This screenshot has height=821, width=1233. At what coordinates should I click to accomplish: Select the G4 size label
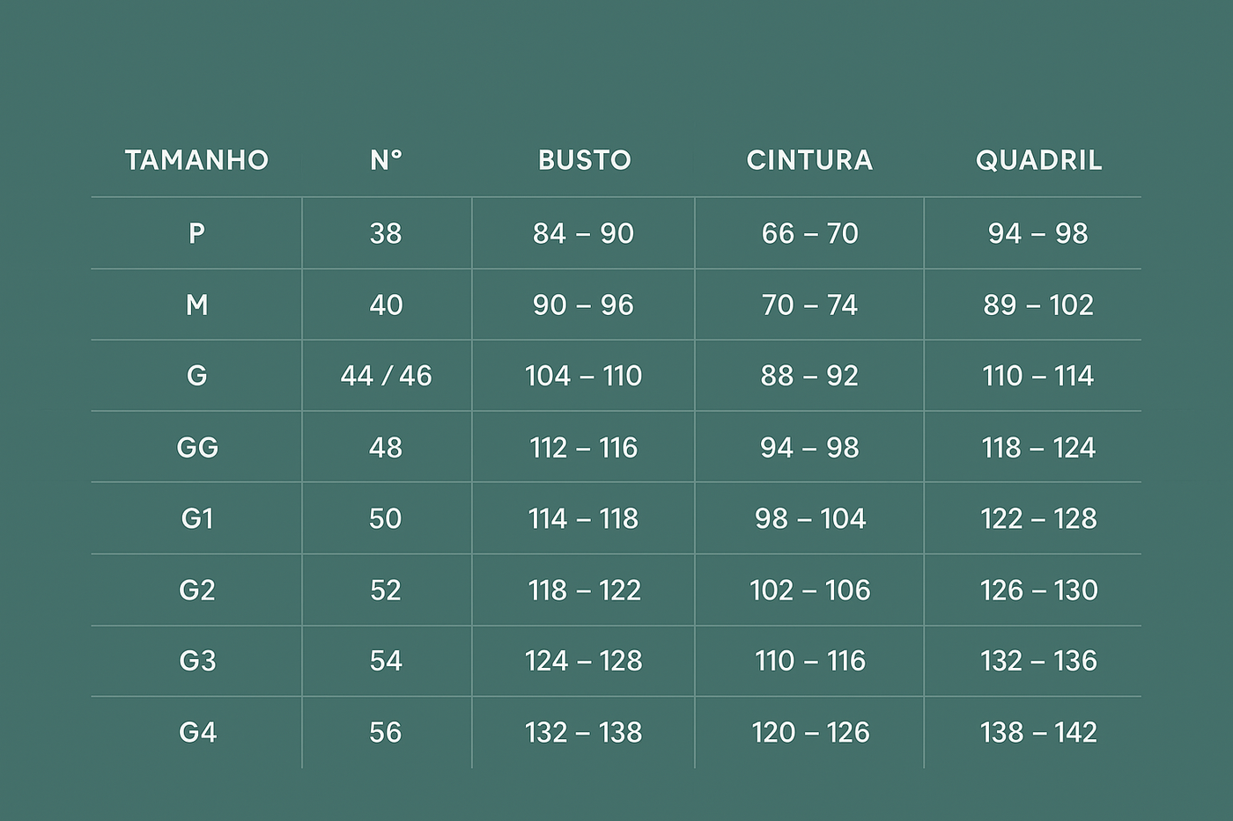(196, 732)
